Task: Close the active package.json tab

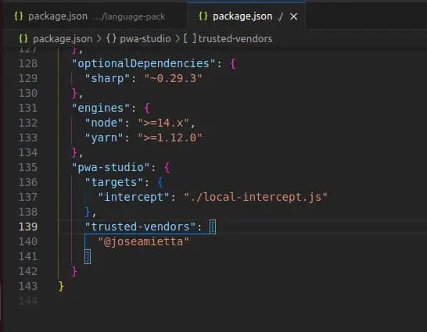Action: pyautogui.click(x=293, y=16)
